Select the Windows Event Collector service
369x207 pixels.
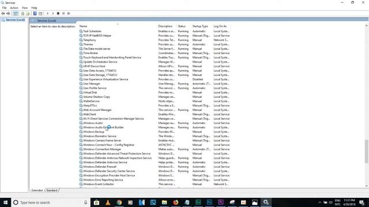99,184
